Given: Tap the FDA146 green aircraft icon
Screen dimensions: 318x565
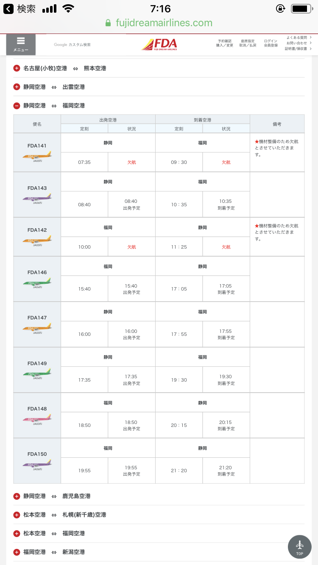Looking at the screenshot, I should pyautogui.click(x=37, y=282).
